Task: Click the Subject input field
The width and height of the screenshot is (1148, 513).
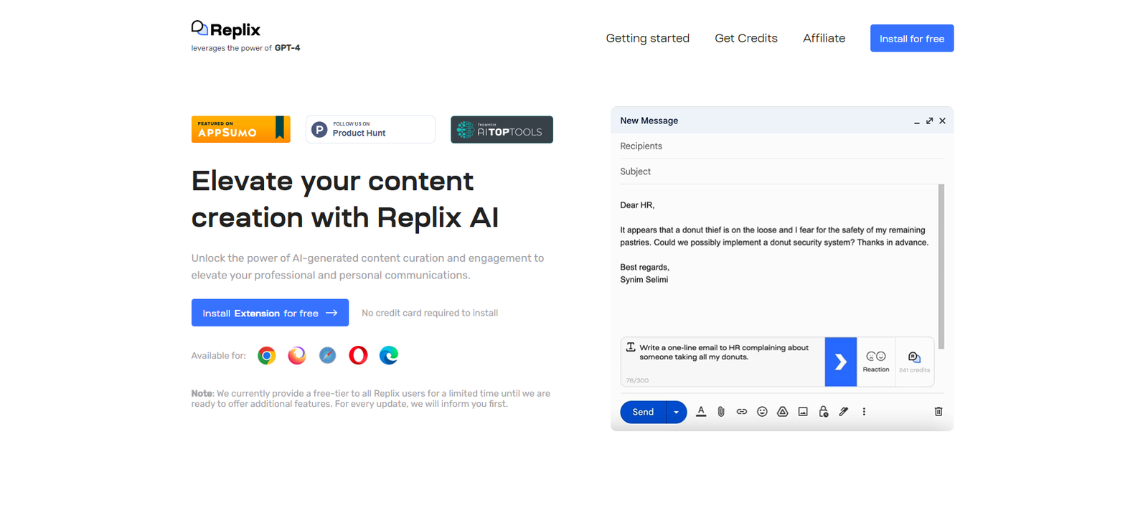Action: coord(778,171)
